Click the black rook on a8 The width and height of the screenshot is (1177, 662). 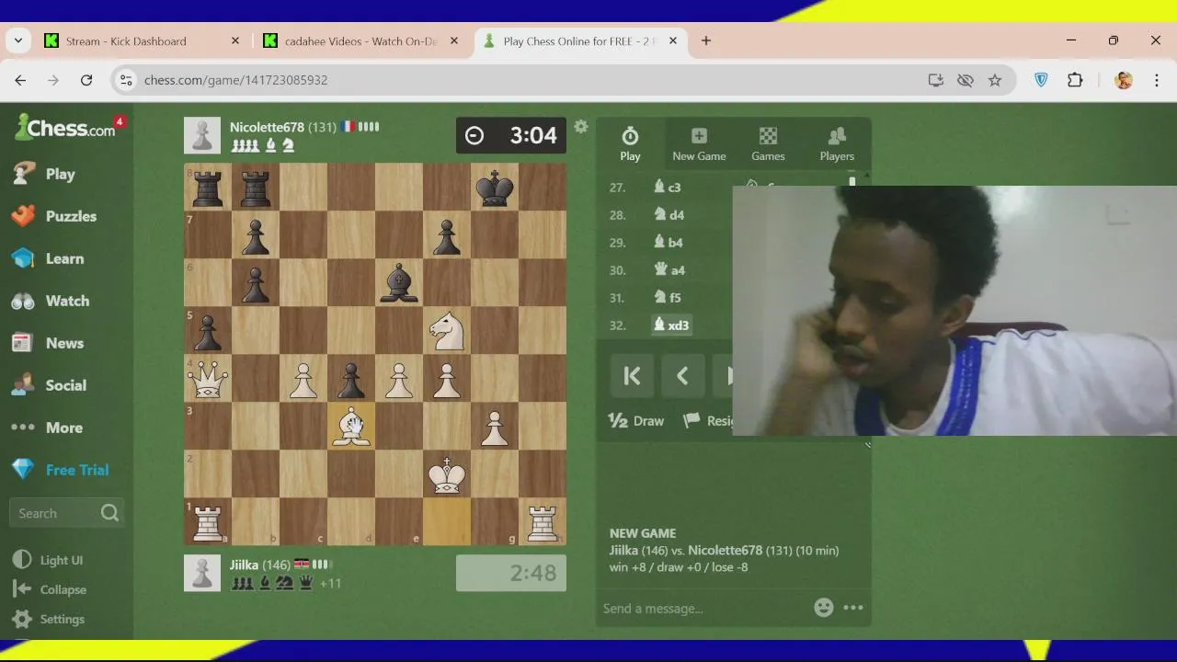tap(208, 187)
